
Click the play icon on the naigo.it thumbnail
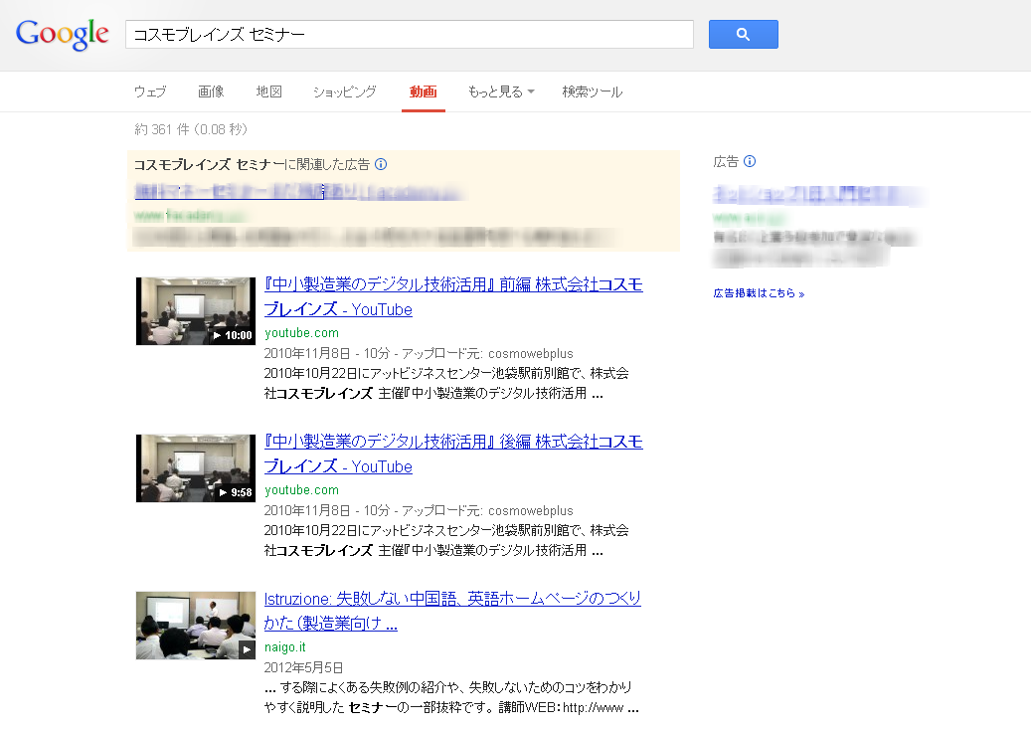(x=247, y=649)
